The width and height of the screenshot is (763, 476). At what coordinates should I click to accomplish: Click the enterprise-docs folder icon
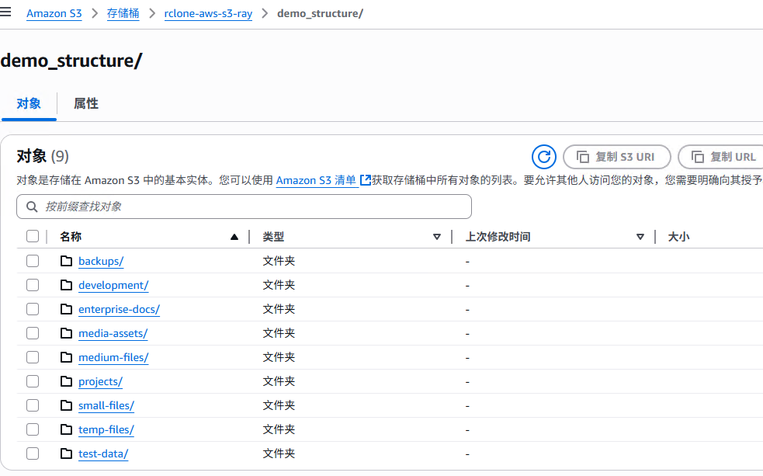[x=66, y=309]
